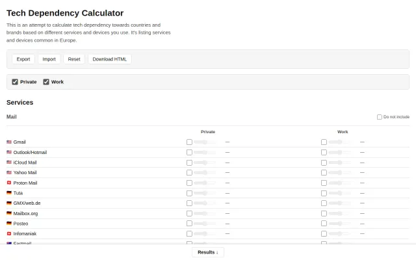Image resolution: width=416 pixels, height=260 pixels.
Task: Click the Proton Mail row label
Action: coord(25,183)
